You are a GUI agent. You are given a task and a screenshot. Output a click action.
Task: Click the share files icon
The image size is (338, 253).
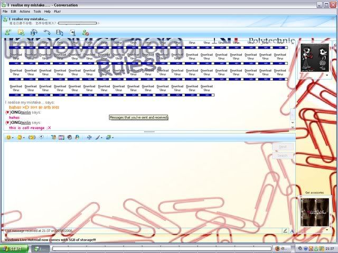pyautogui.click(x=21, y=33)
